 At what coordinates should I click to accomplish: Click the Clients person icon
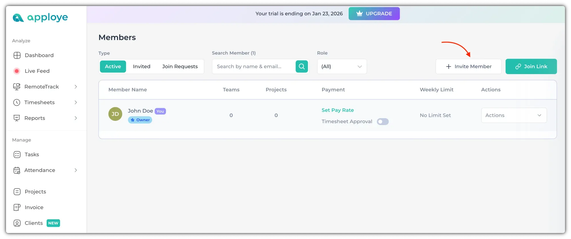pyautogui.click(x=17, y=223)
